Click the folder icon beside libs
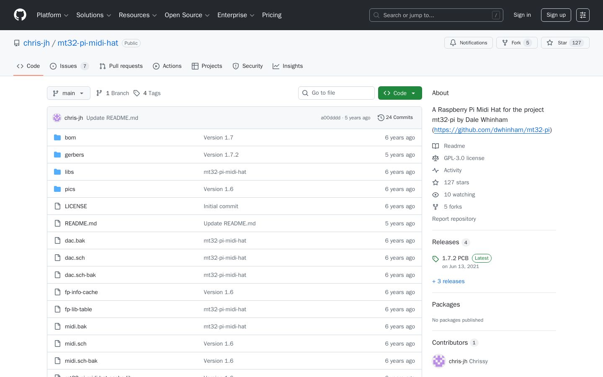 coord(57,172)
